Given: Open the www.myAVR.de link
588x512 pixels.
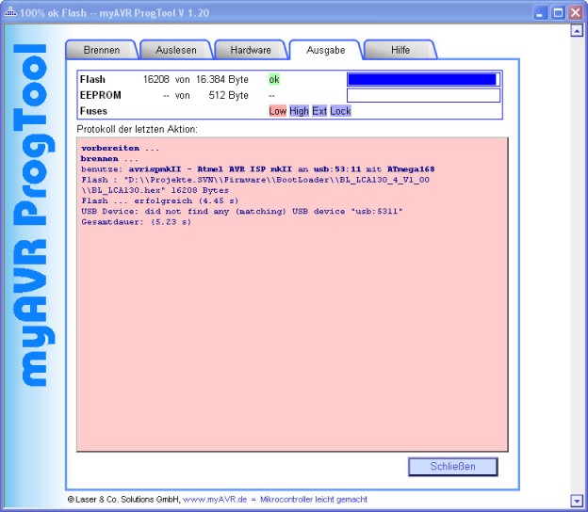Looking at the screenshot, I should [215, 499].
